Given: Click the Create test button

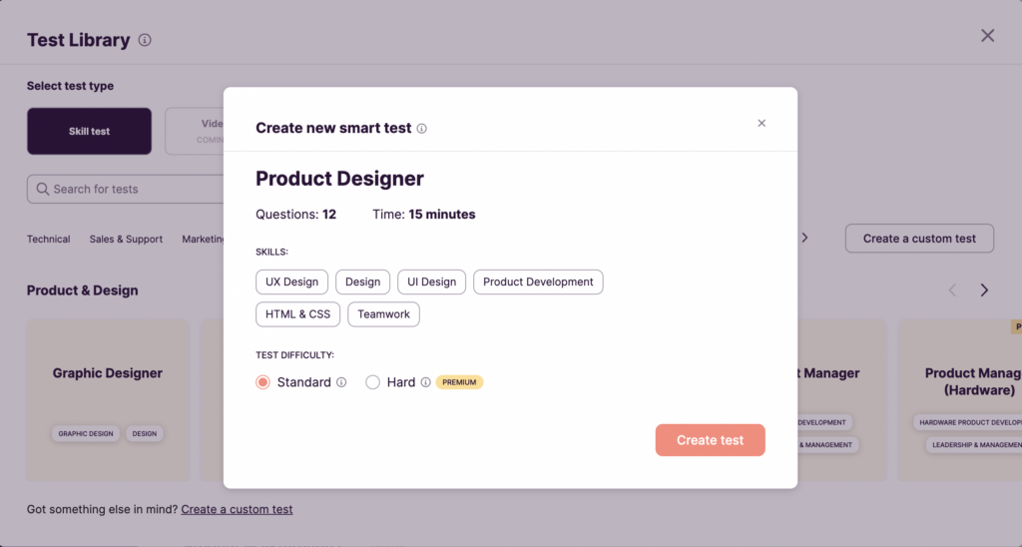Looking at the screenshot, I should click(710, 440).
